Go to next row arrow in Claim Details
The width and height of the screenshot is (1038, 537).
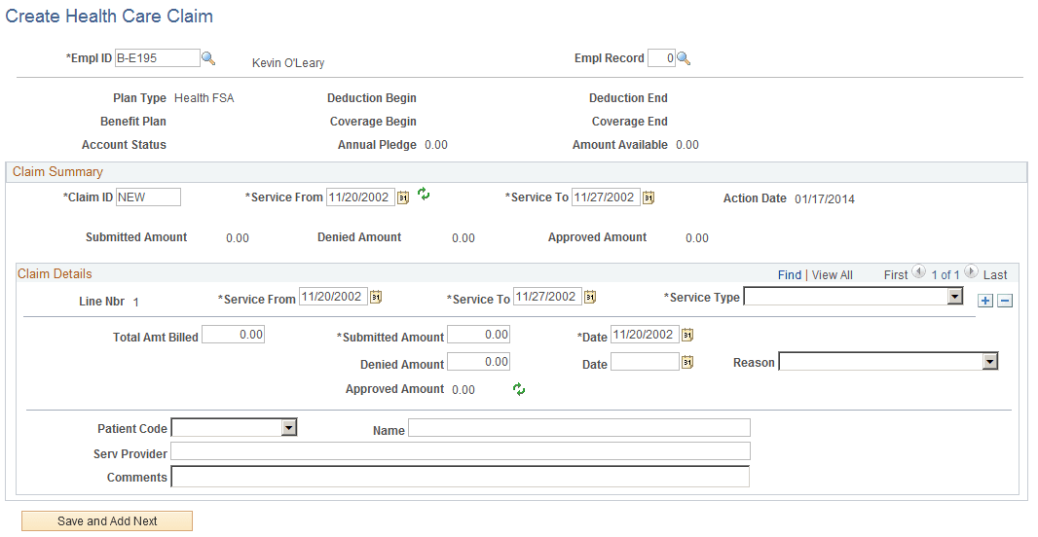click(x=971, y=271)
